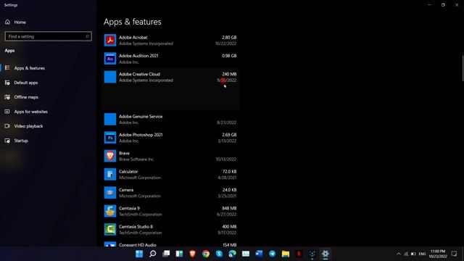
Task: Click the Adobe Photoshop 2021 icon
Action: coord(110,138)
